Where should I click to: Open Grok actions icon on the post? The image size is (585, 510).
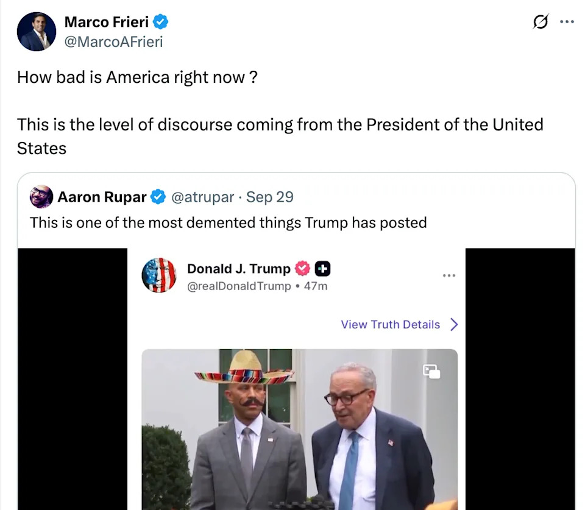540,22
